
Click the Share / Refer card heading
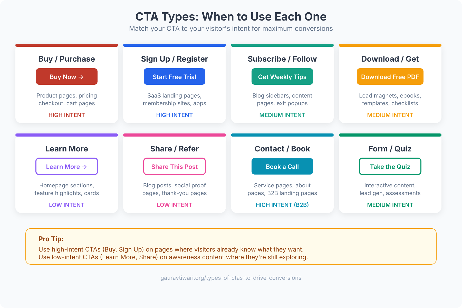coord(175,149)
